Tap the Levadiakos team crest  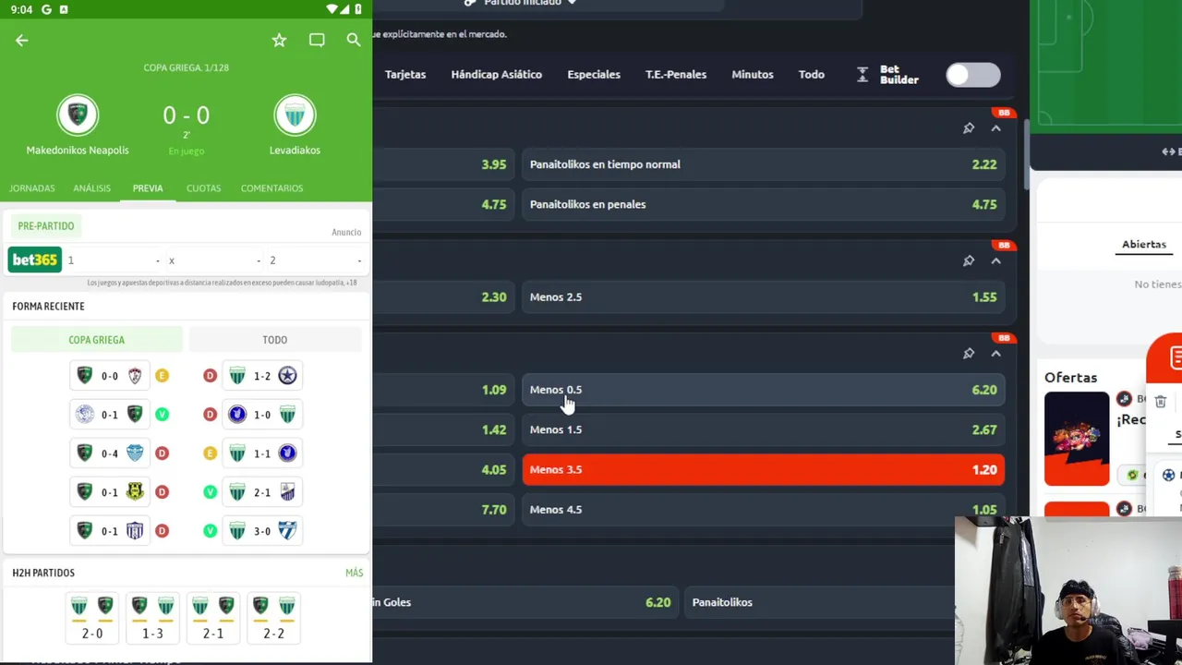coord(295,115)
